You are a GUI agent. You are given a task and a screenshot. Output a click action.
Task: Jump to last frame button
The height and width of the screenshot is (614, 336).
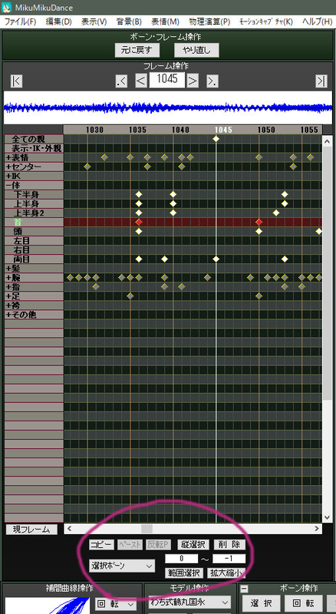(x=321, y=81)
